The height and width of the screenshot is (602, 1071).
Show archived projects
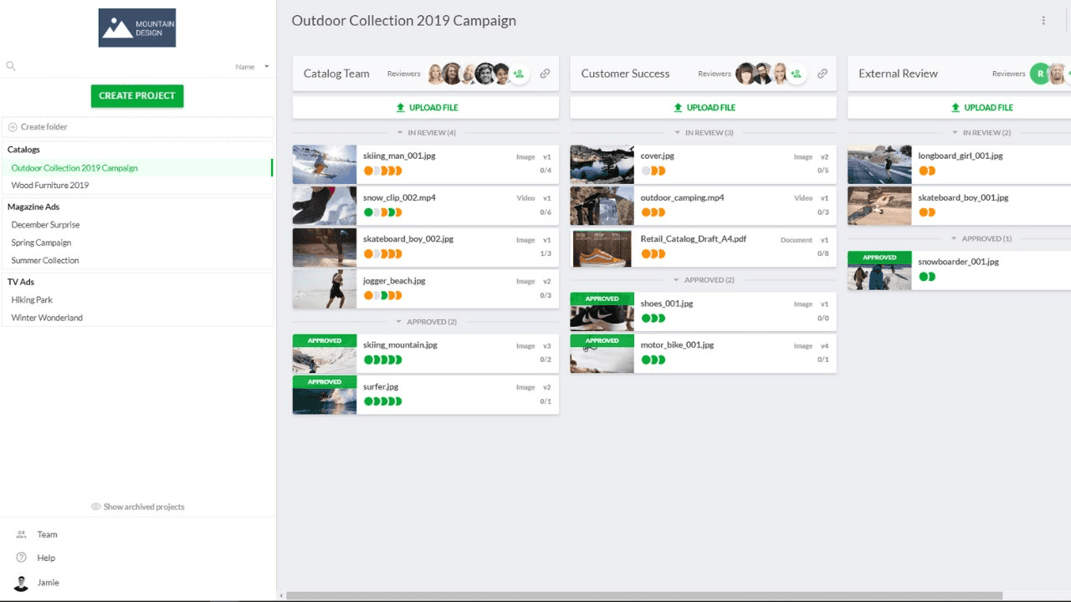tap(137, 507)
